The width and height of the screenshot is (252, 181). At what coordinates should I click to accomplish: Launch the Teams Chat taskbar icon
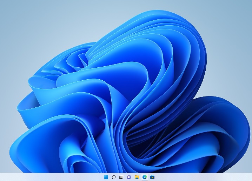(129, 177)
